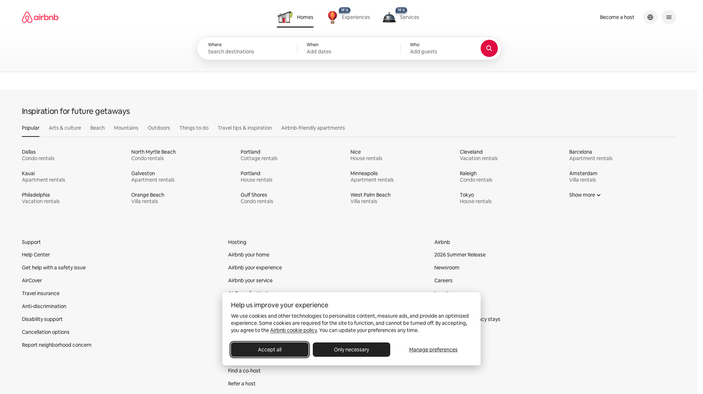Open Barcelona Apartment rentals
This screenshot has width=703, height=394.
point(591,155)
